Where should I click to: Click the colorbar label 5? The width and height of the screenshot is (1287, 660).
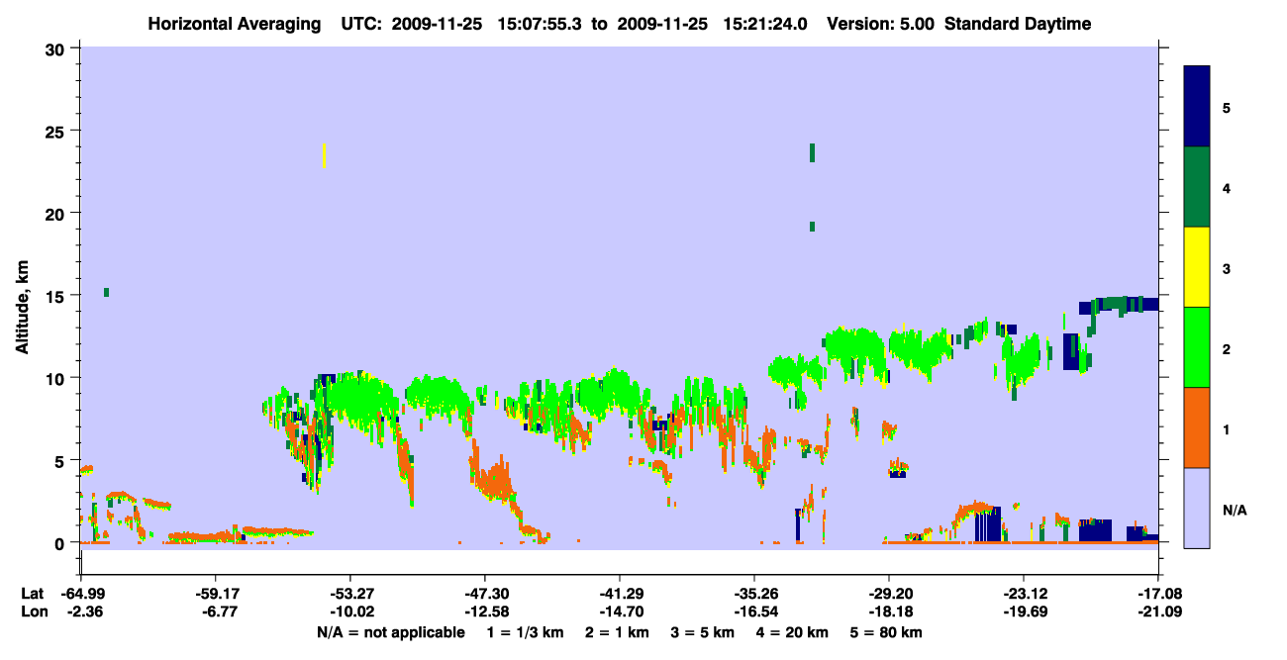click(1226, 107)
